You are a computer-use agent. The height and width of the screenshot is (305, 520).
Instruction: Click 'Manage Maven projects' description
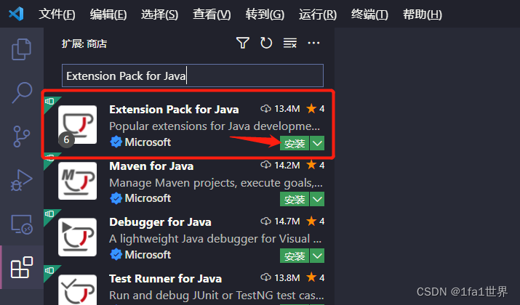(216, 183)
